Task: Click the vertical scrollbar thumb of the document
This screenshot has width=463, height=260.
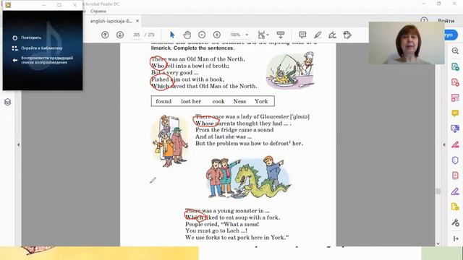Action: point(438,191)
